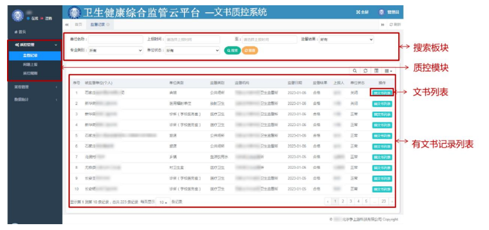Image resolution: width=489 pixels, height=230 pixels.
Task: Open 文书列表 for row 5
Action: [382, 135]
